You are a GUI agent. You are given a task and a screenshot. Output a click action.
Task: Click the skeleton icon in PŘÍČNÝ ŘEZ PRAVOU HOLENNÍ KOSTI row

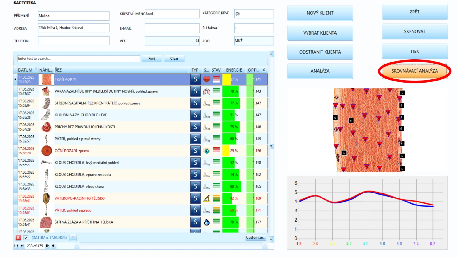207,127
